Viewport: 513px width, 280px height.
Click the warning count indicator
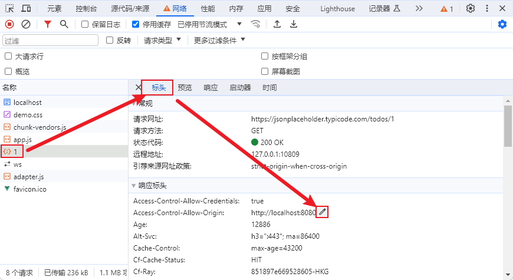coord(446,9)
